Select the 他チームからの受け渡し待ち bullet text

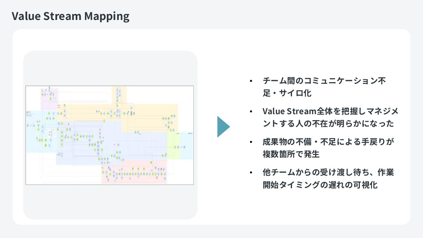328,178
